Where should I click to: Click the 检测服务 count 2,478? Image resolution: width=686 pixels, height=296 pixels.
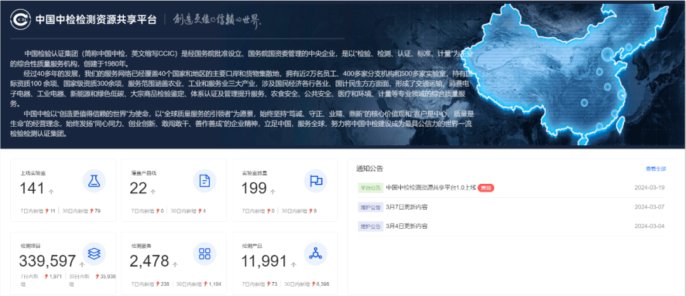click(x=149, y=261)
